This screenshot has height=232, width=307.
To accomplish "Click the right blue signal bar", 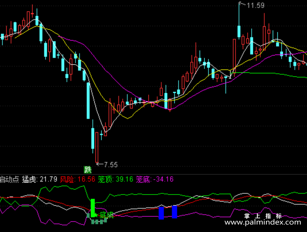I will (x=175, y=212).
